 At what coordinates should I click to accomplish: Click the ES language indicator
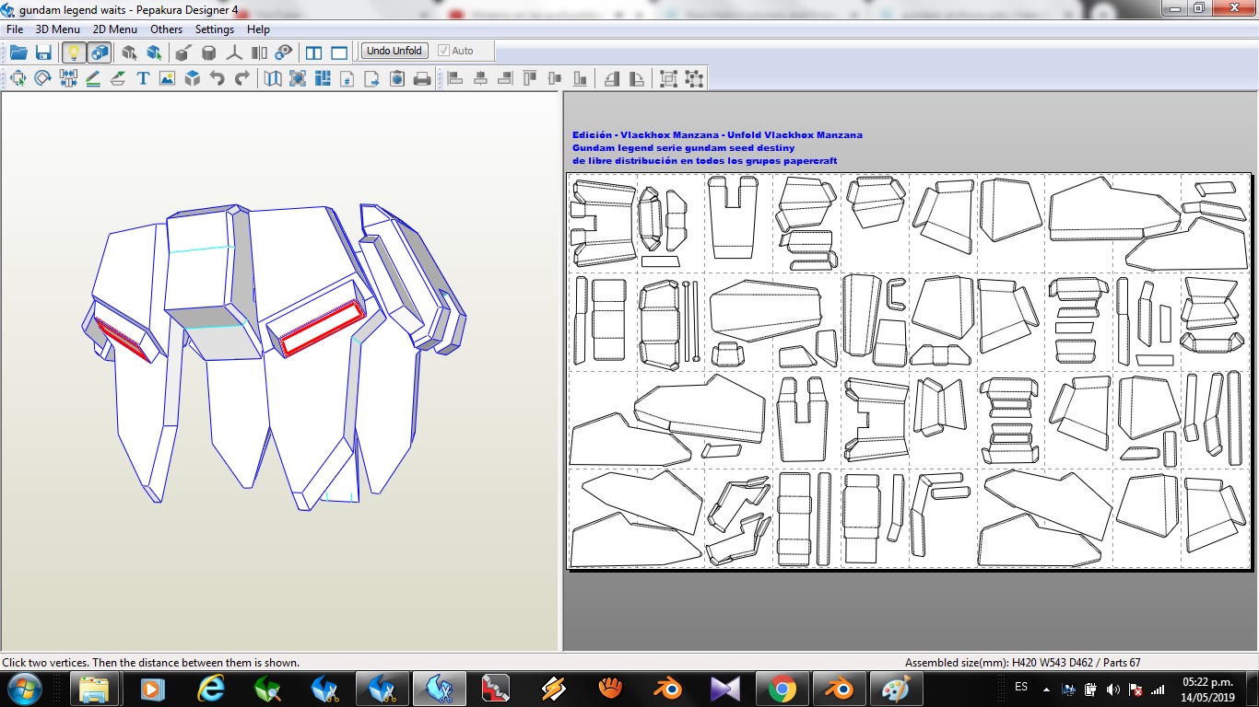(x=1021, y=687)
